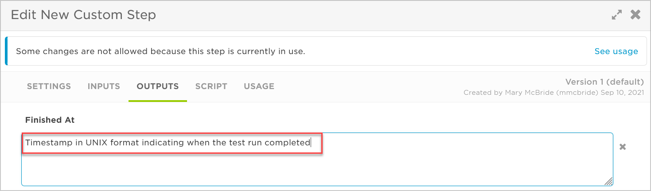651x191 pixels.
Task: Click the Version 1 (default) label
Action: [604, 82]
